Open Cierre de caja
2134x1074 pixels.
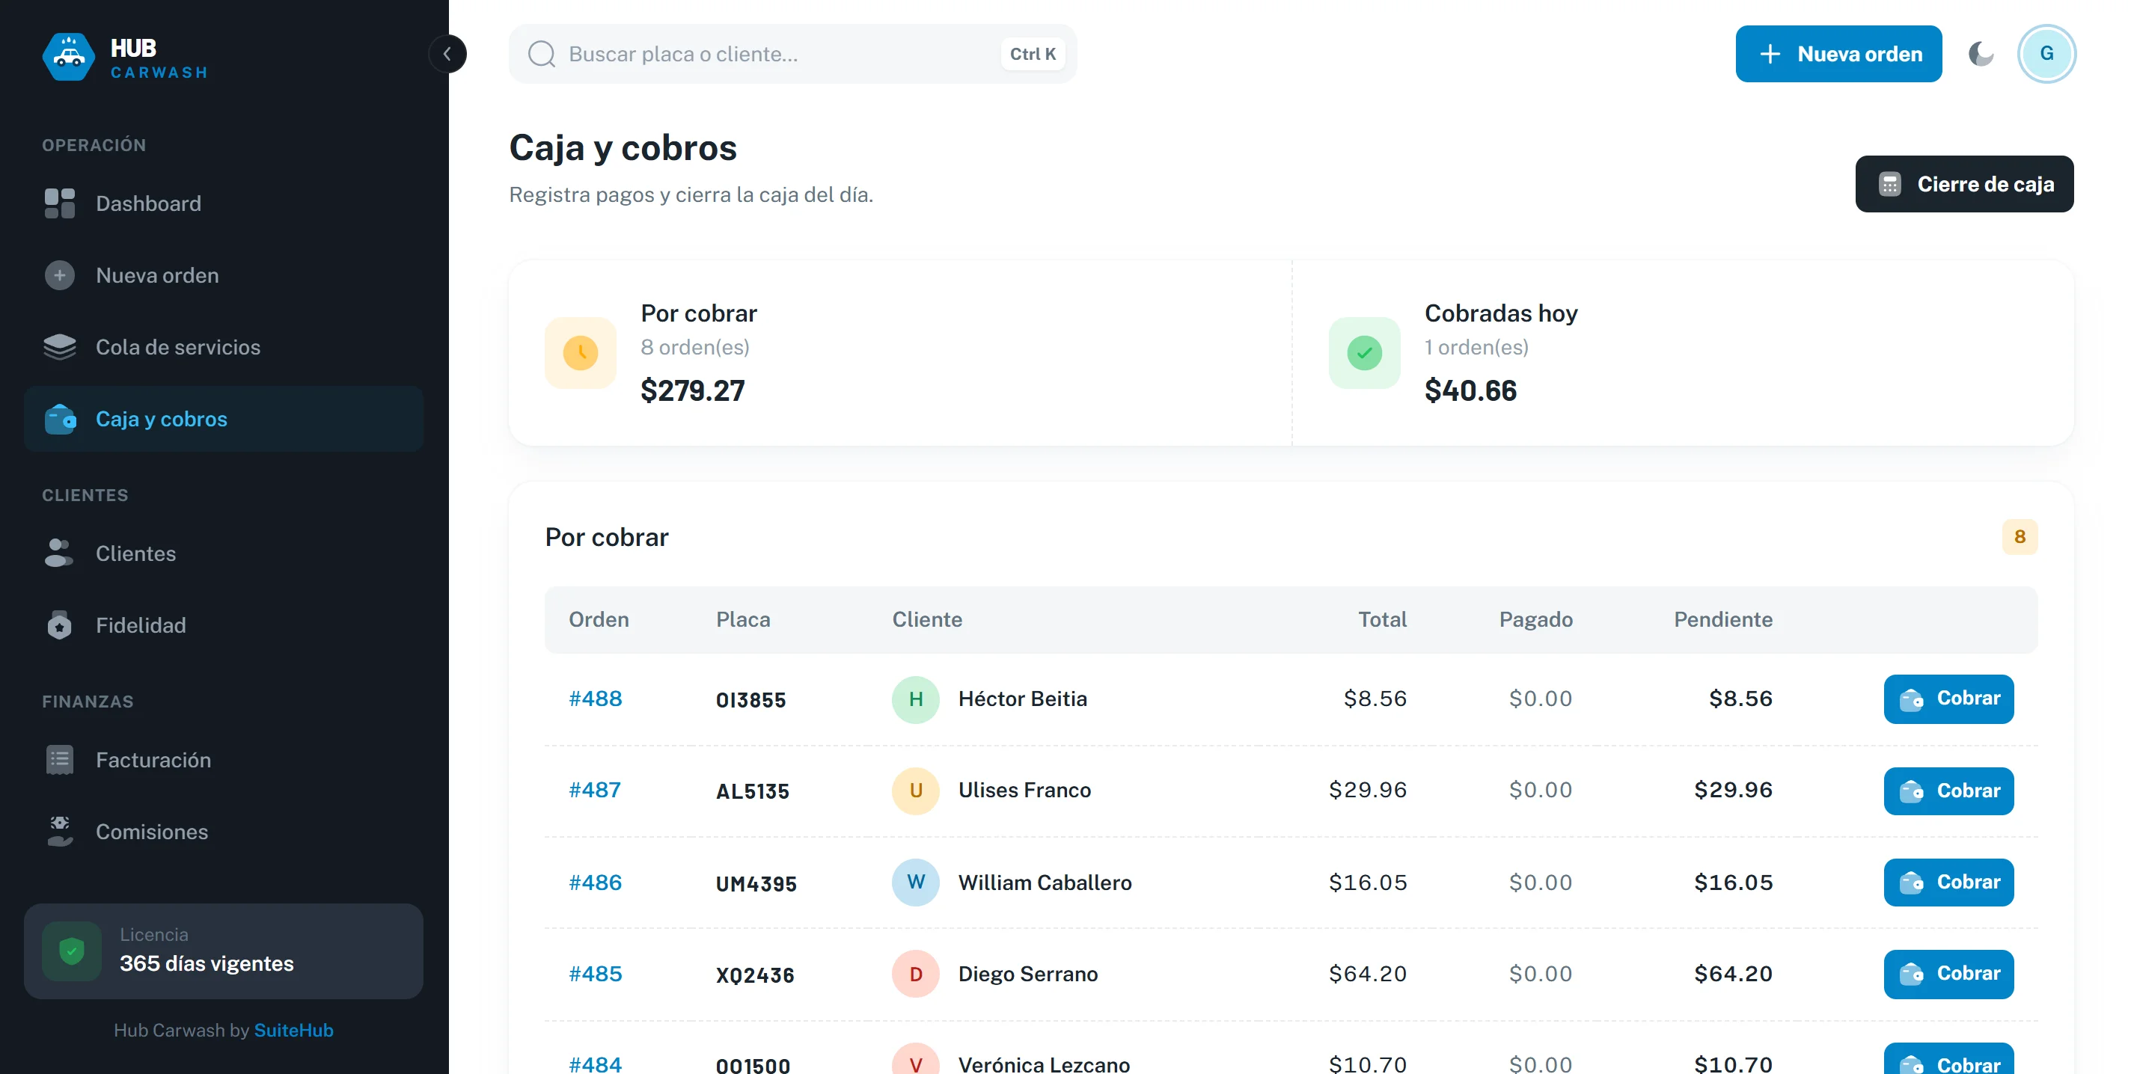[1964, 184]
